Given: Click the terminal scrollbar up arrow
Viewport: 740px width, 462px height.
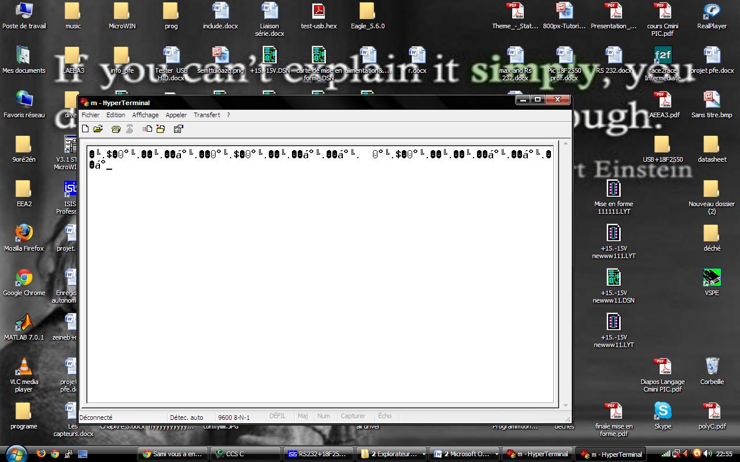Looking at the screenshot, I should pos(565,143).
